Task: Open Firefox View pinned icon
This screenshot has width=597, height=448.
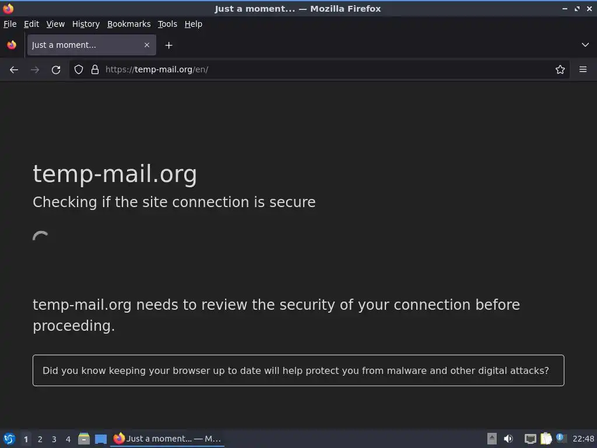Action: coord(12,45)
